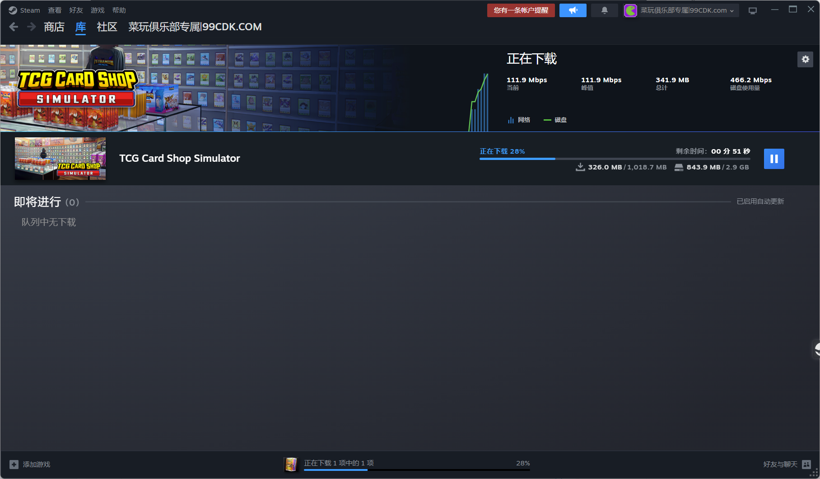The image size is (820, 479).
Task: Click 111.9 Mbps 峰值 speed stat
Action: [x=601, y=83]
